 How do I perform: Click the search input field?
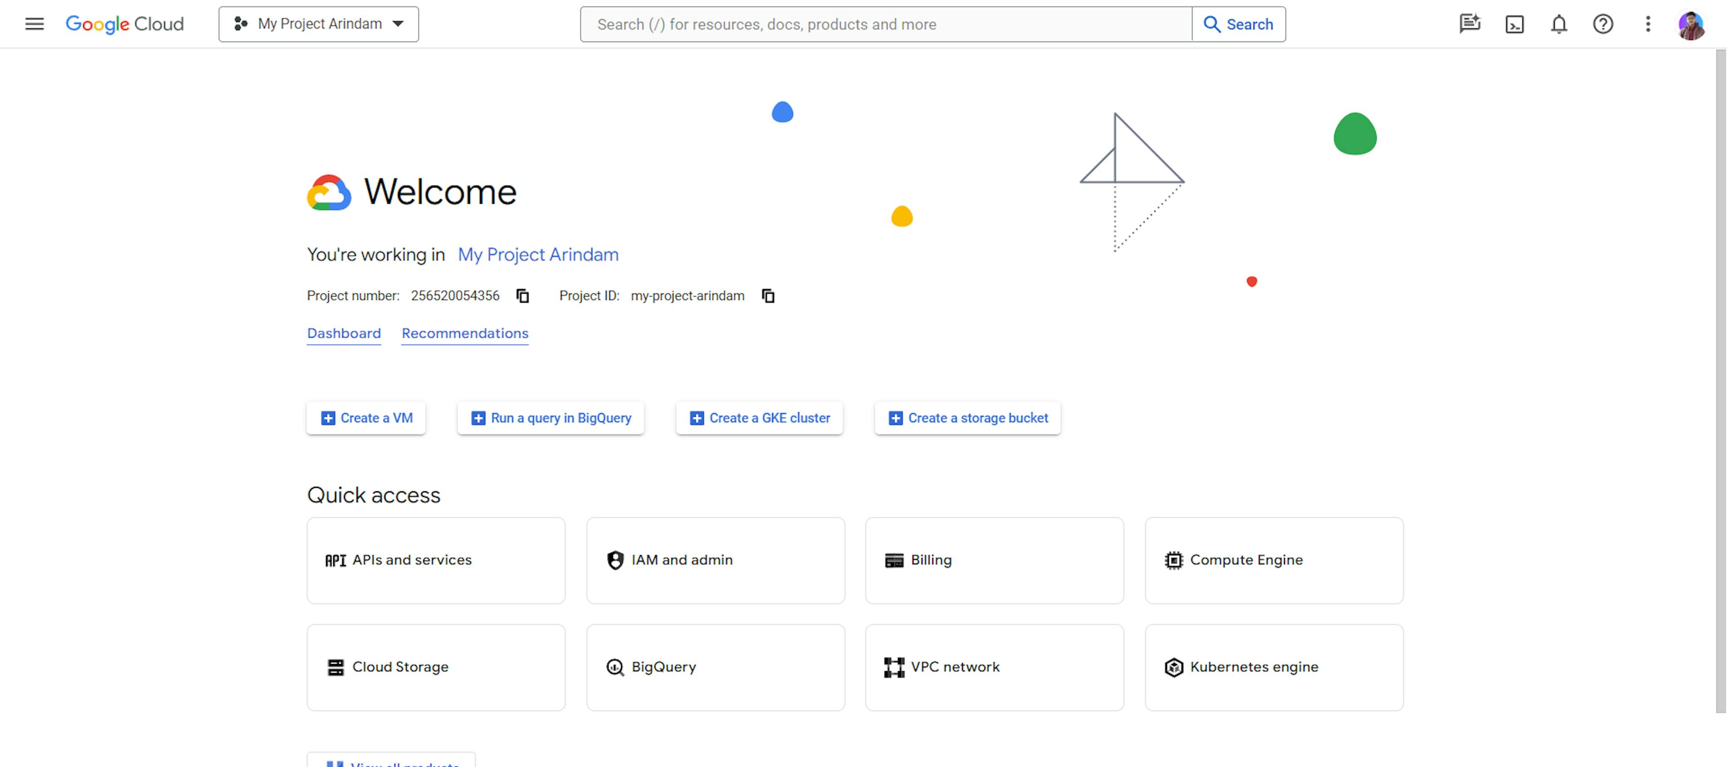(x=886, y=23)
